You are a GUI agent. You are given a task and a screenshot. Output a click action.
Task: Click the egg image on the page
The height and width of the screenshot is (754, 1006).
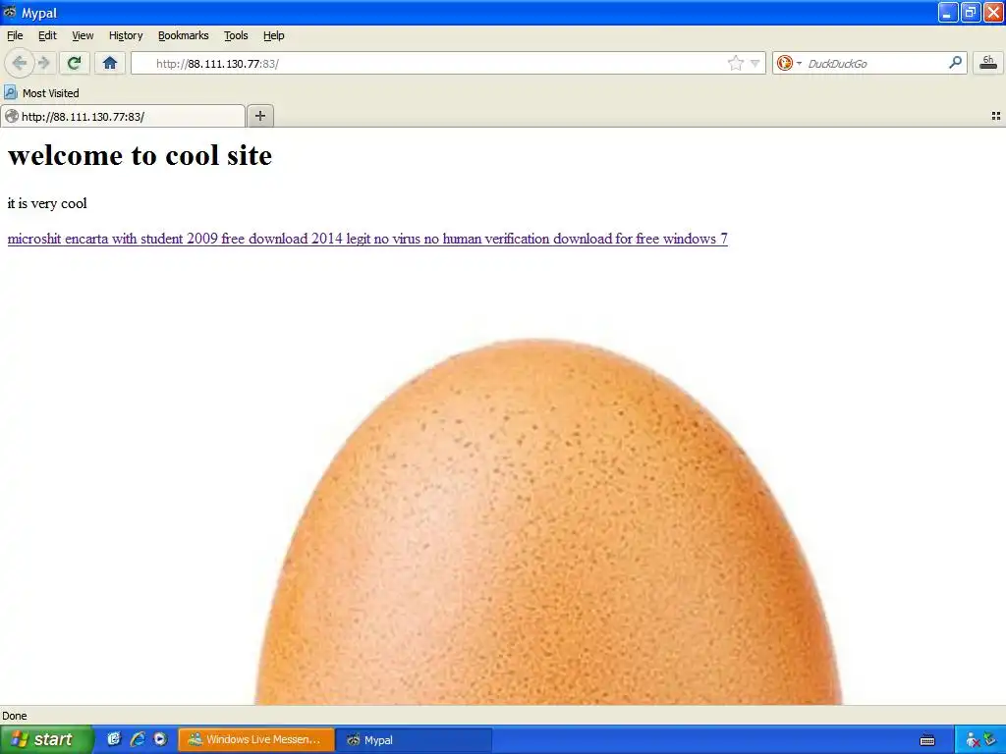pyautogui.click(x=548, y=521)
